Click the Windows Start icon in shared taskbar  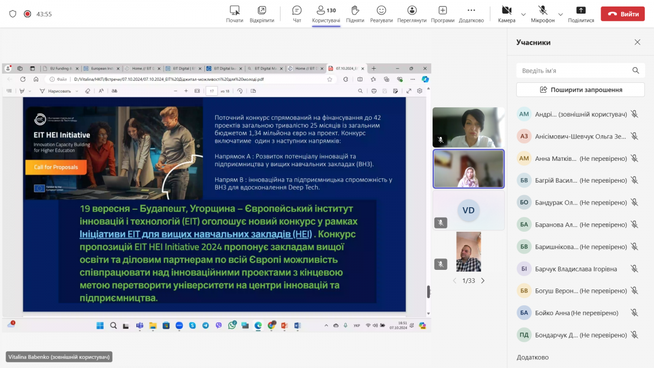(x=100, y=325)
